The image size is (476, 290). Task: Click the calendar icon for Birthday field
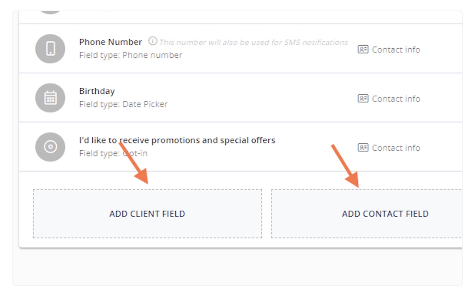(x=50, y=98)
